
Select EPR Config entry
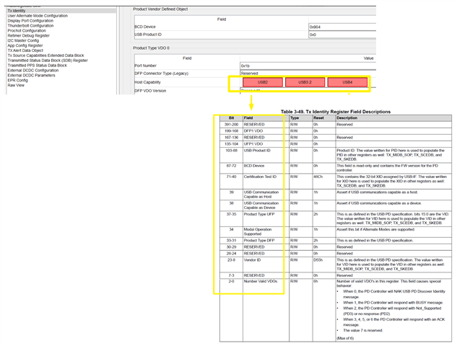18,80
